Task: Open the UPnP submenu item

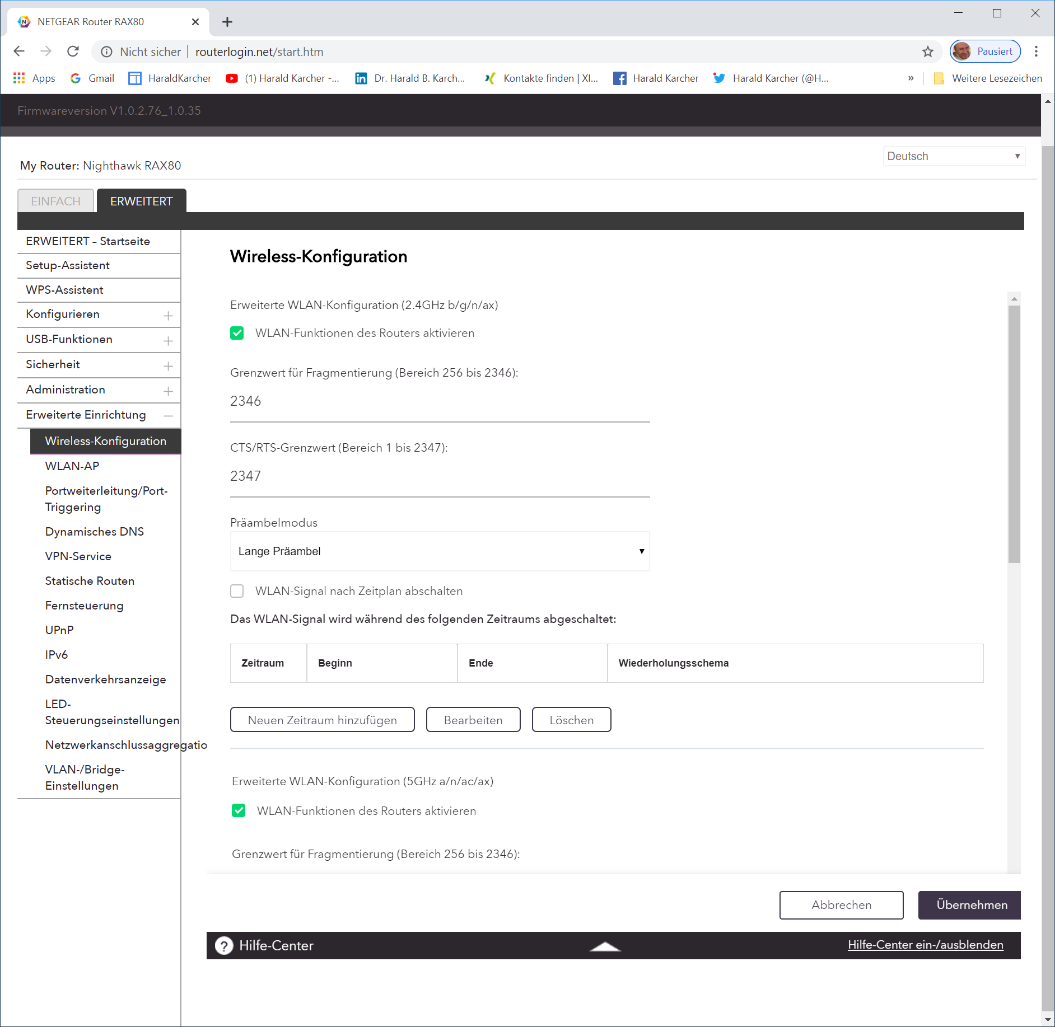Action: click(59, 630)
